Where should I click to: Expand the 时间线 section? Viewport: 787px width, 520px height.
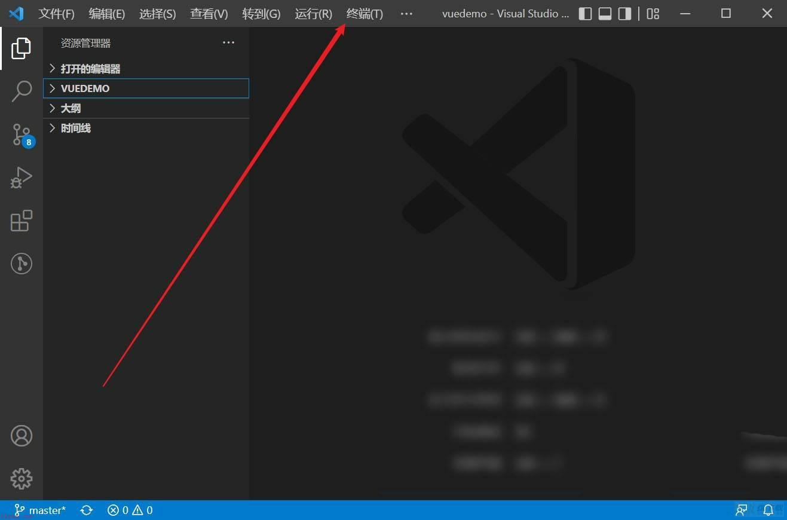(146, 128)
